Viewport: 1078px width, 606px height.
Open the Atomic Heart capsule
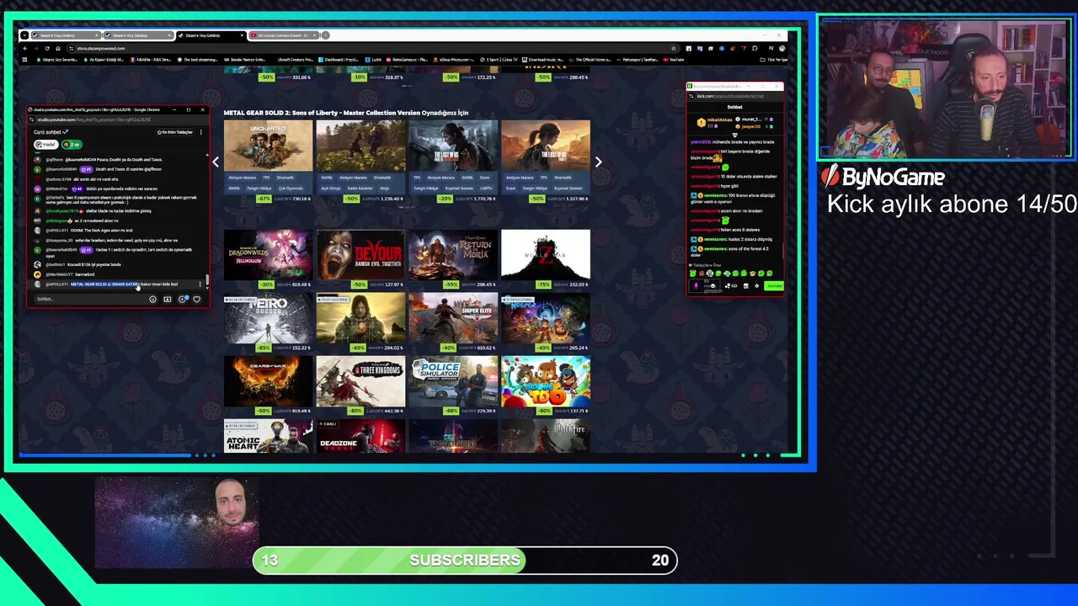(268, 437)
